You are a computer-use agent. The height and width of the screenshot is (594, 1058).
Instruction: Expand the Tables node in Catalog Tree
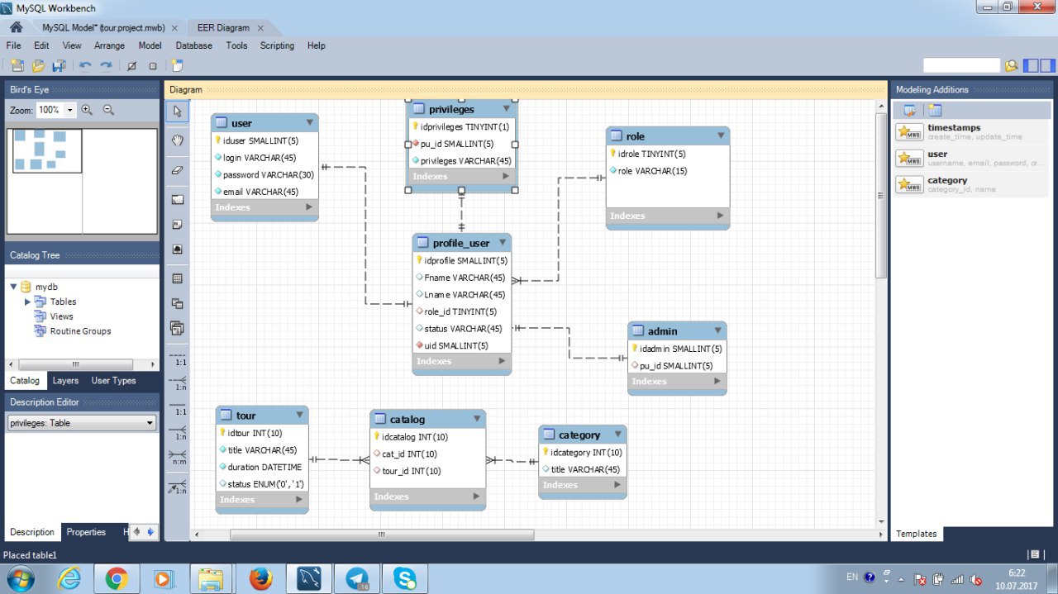(27, 302)
